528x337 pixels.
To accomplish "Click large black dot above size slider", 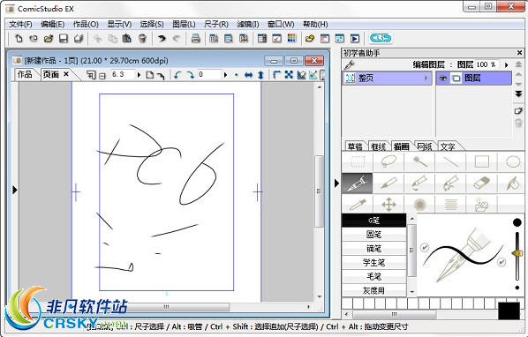I will point(517,222).
